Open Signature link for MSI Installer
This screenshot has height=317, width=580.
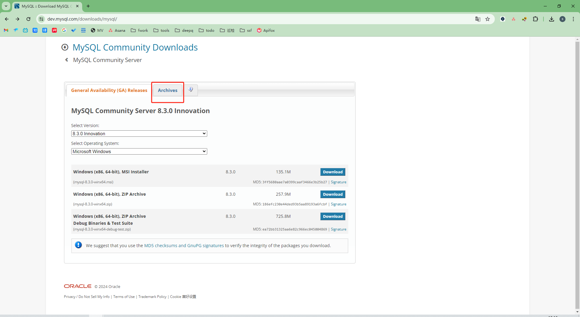tap(338, 182)
